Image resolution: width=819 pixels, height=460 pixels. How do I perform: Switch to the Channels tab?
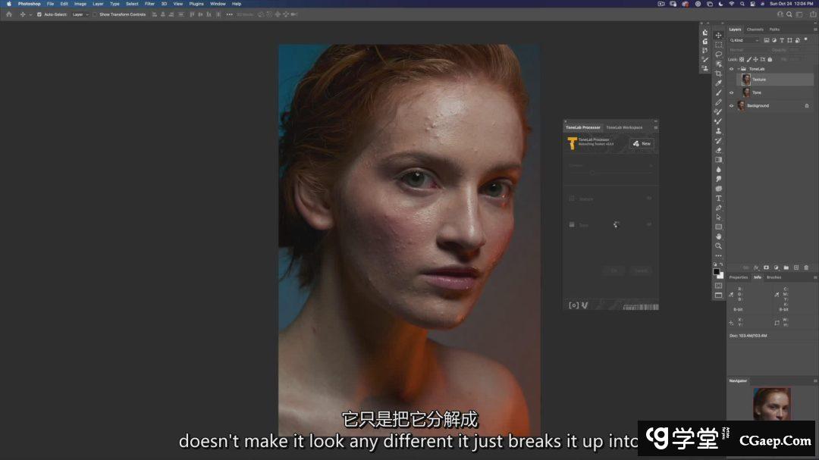[x=755, y=30]
